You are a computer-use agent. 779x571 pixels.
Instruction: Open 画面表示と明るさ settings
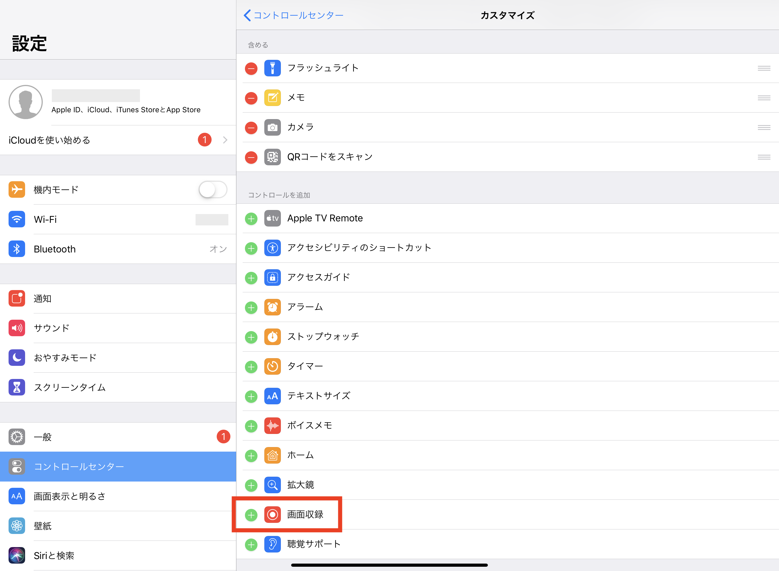(118, 496)
